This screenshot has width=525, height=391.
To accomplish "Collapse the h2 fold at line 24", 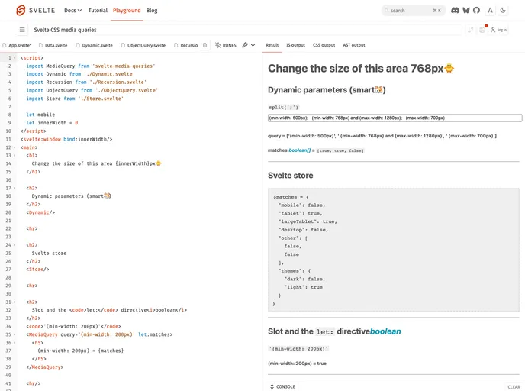I will click(x=14, y=245).
